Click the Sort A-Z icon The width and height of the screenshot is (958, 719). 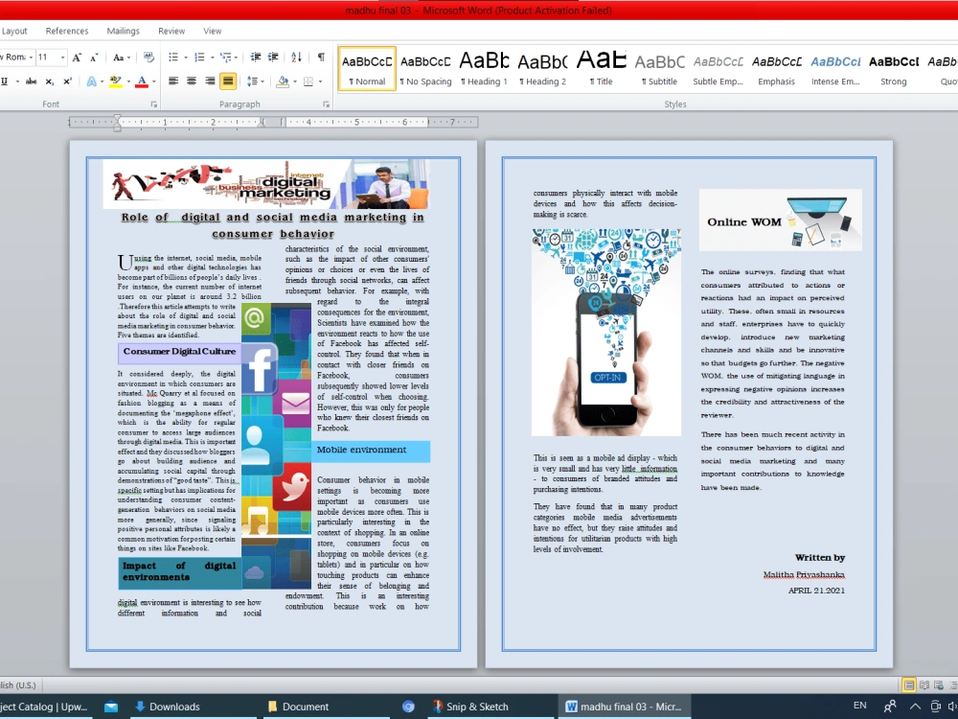(x=296, y=58)
